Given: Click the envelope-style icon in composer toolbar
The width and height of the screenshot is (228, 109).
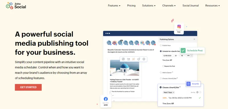Looking at the screenshot, I should pyautogui.click(x=129, y=59).
